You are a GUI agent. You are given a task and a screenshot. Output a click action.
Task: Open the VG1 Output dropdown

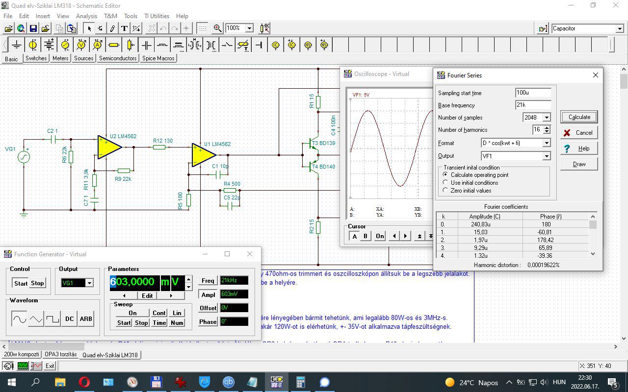89,283
